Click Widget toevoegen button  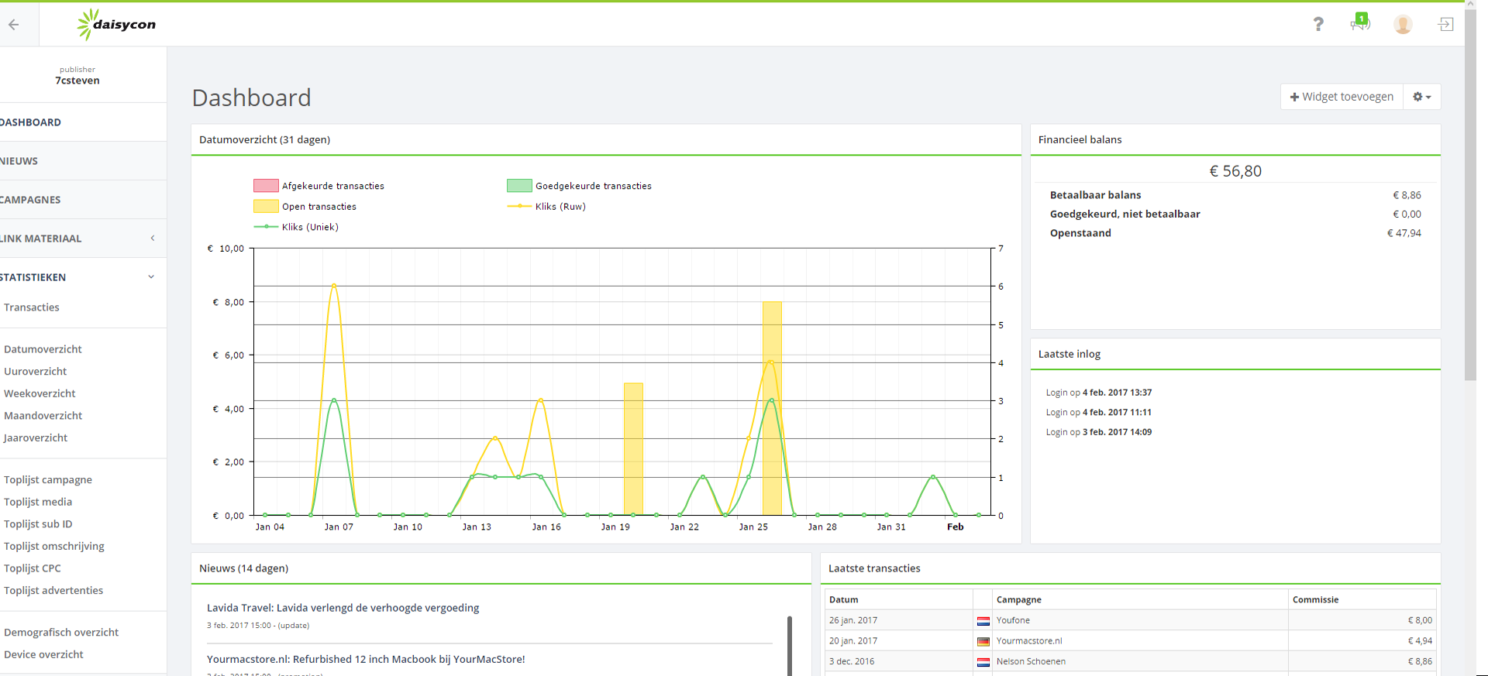pyautogui.click(x=1342, y=97)
